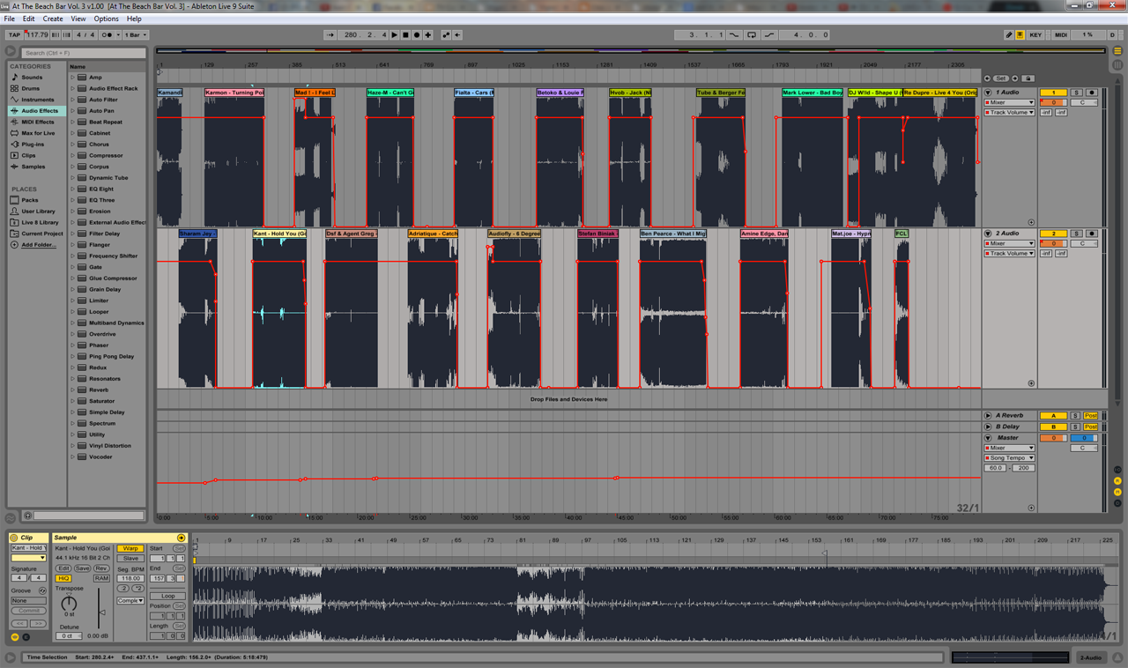The height and width of the screenshot is (668, 1128).
Task: Open the Max for Live category
Action: pyautogui.click(x=38, y=133)
